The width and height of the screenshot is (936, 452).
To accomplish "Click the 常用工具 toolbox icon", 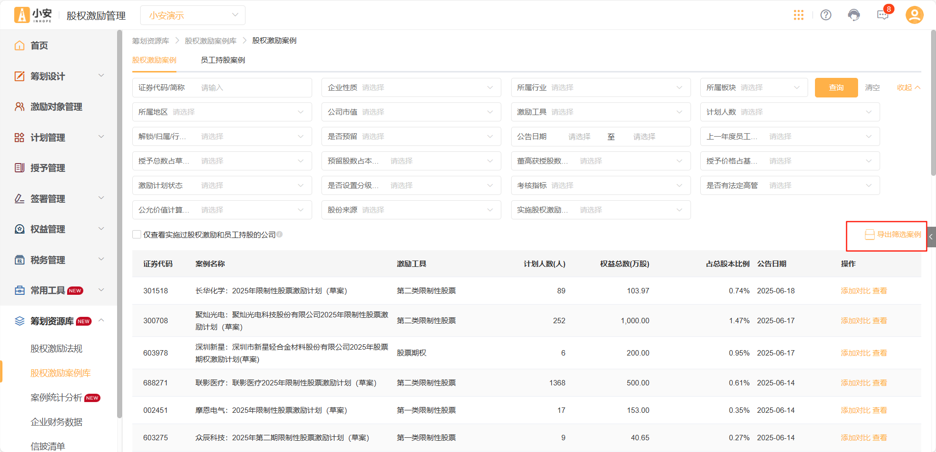I will click(x=19, y=290).
